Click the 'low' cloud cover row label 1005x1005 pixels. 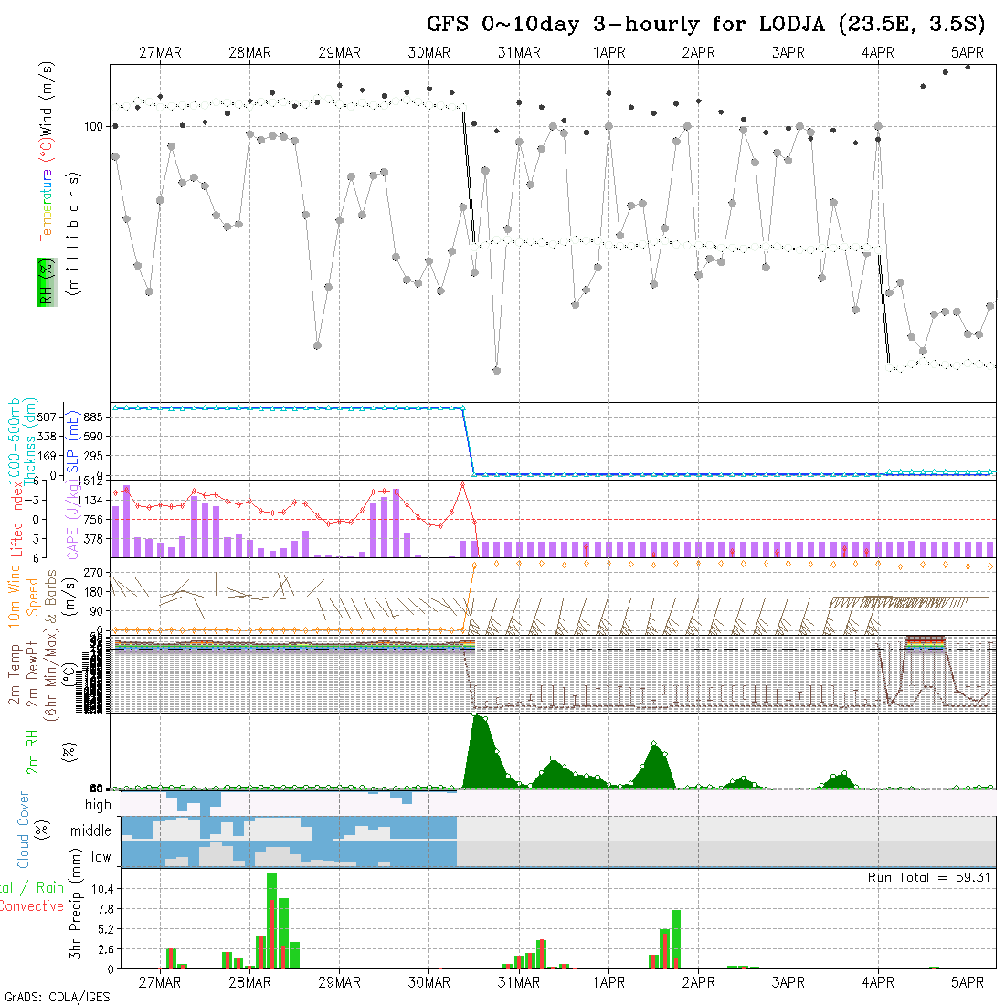click(x=100, y=857)
